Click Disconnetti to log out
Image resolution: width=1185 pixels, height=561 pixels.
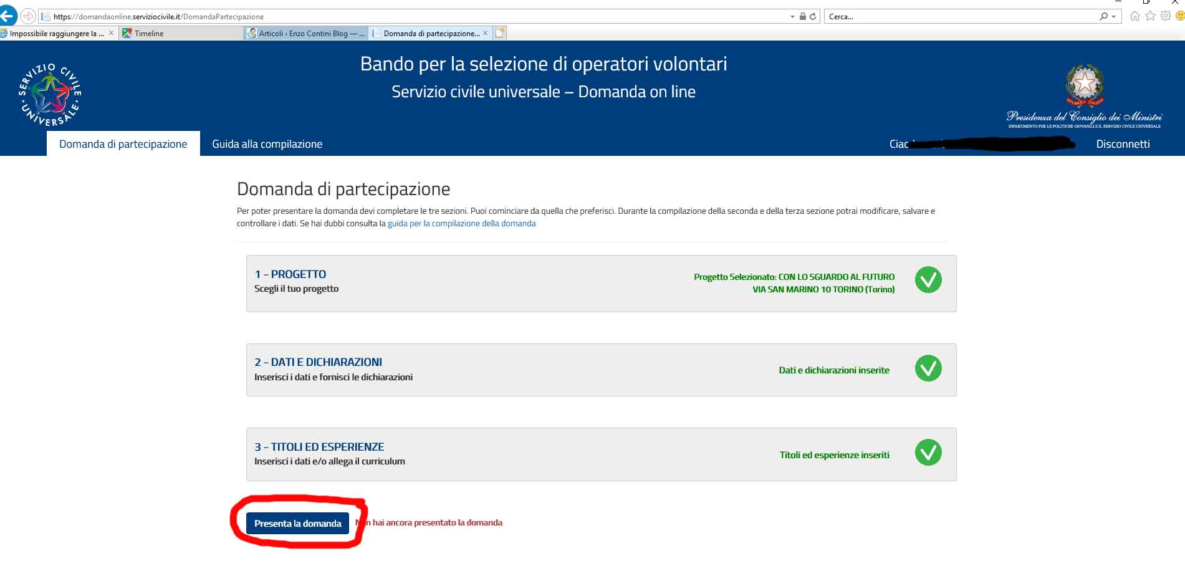[x=1123, y=144]
